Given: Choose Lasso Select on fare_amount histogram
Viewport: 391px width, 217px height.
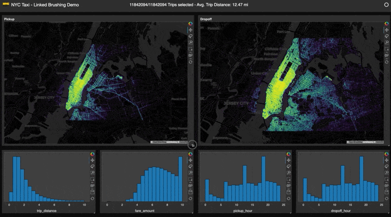Looking at the screenshot, I should click(190, 166).
